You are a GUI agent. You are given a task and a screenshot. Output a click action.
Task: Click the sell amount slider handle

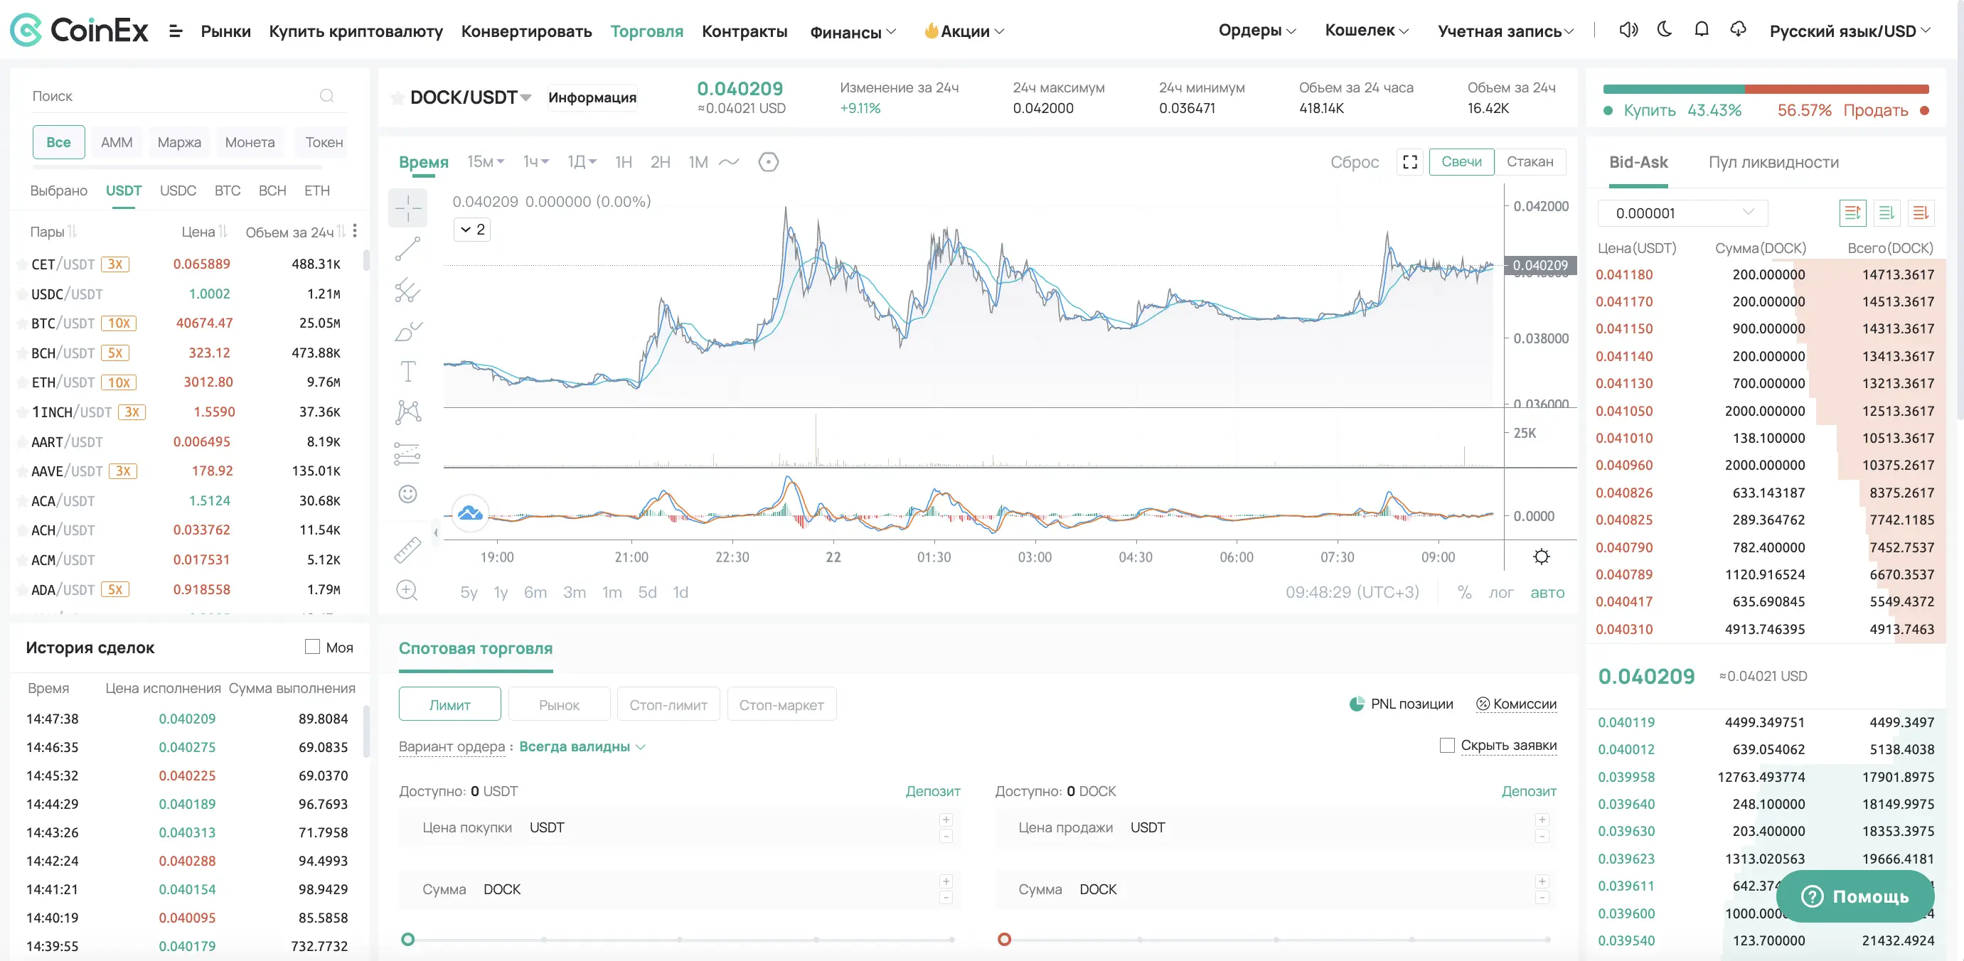tap(1004, 939)
